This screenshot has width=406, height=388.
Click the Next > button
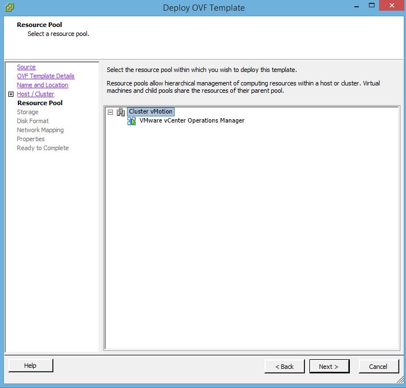[x=329, y=367]
